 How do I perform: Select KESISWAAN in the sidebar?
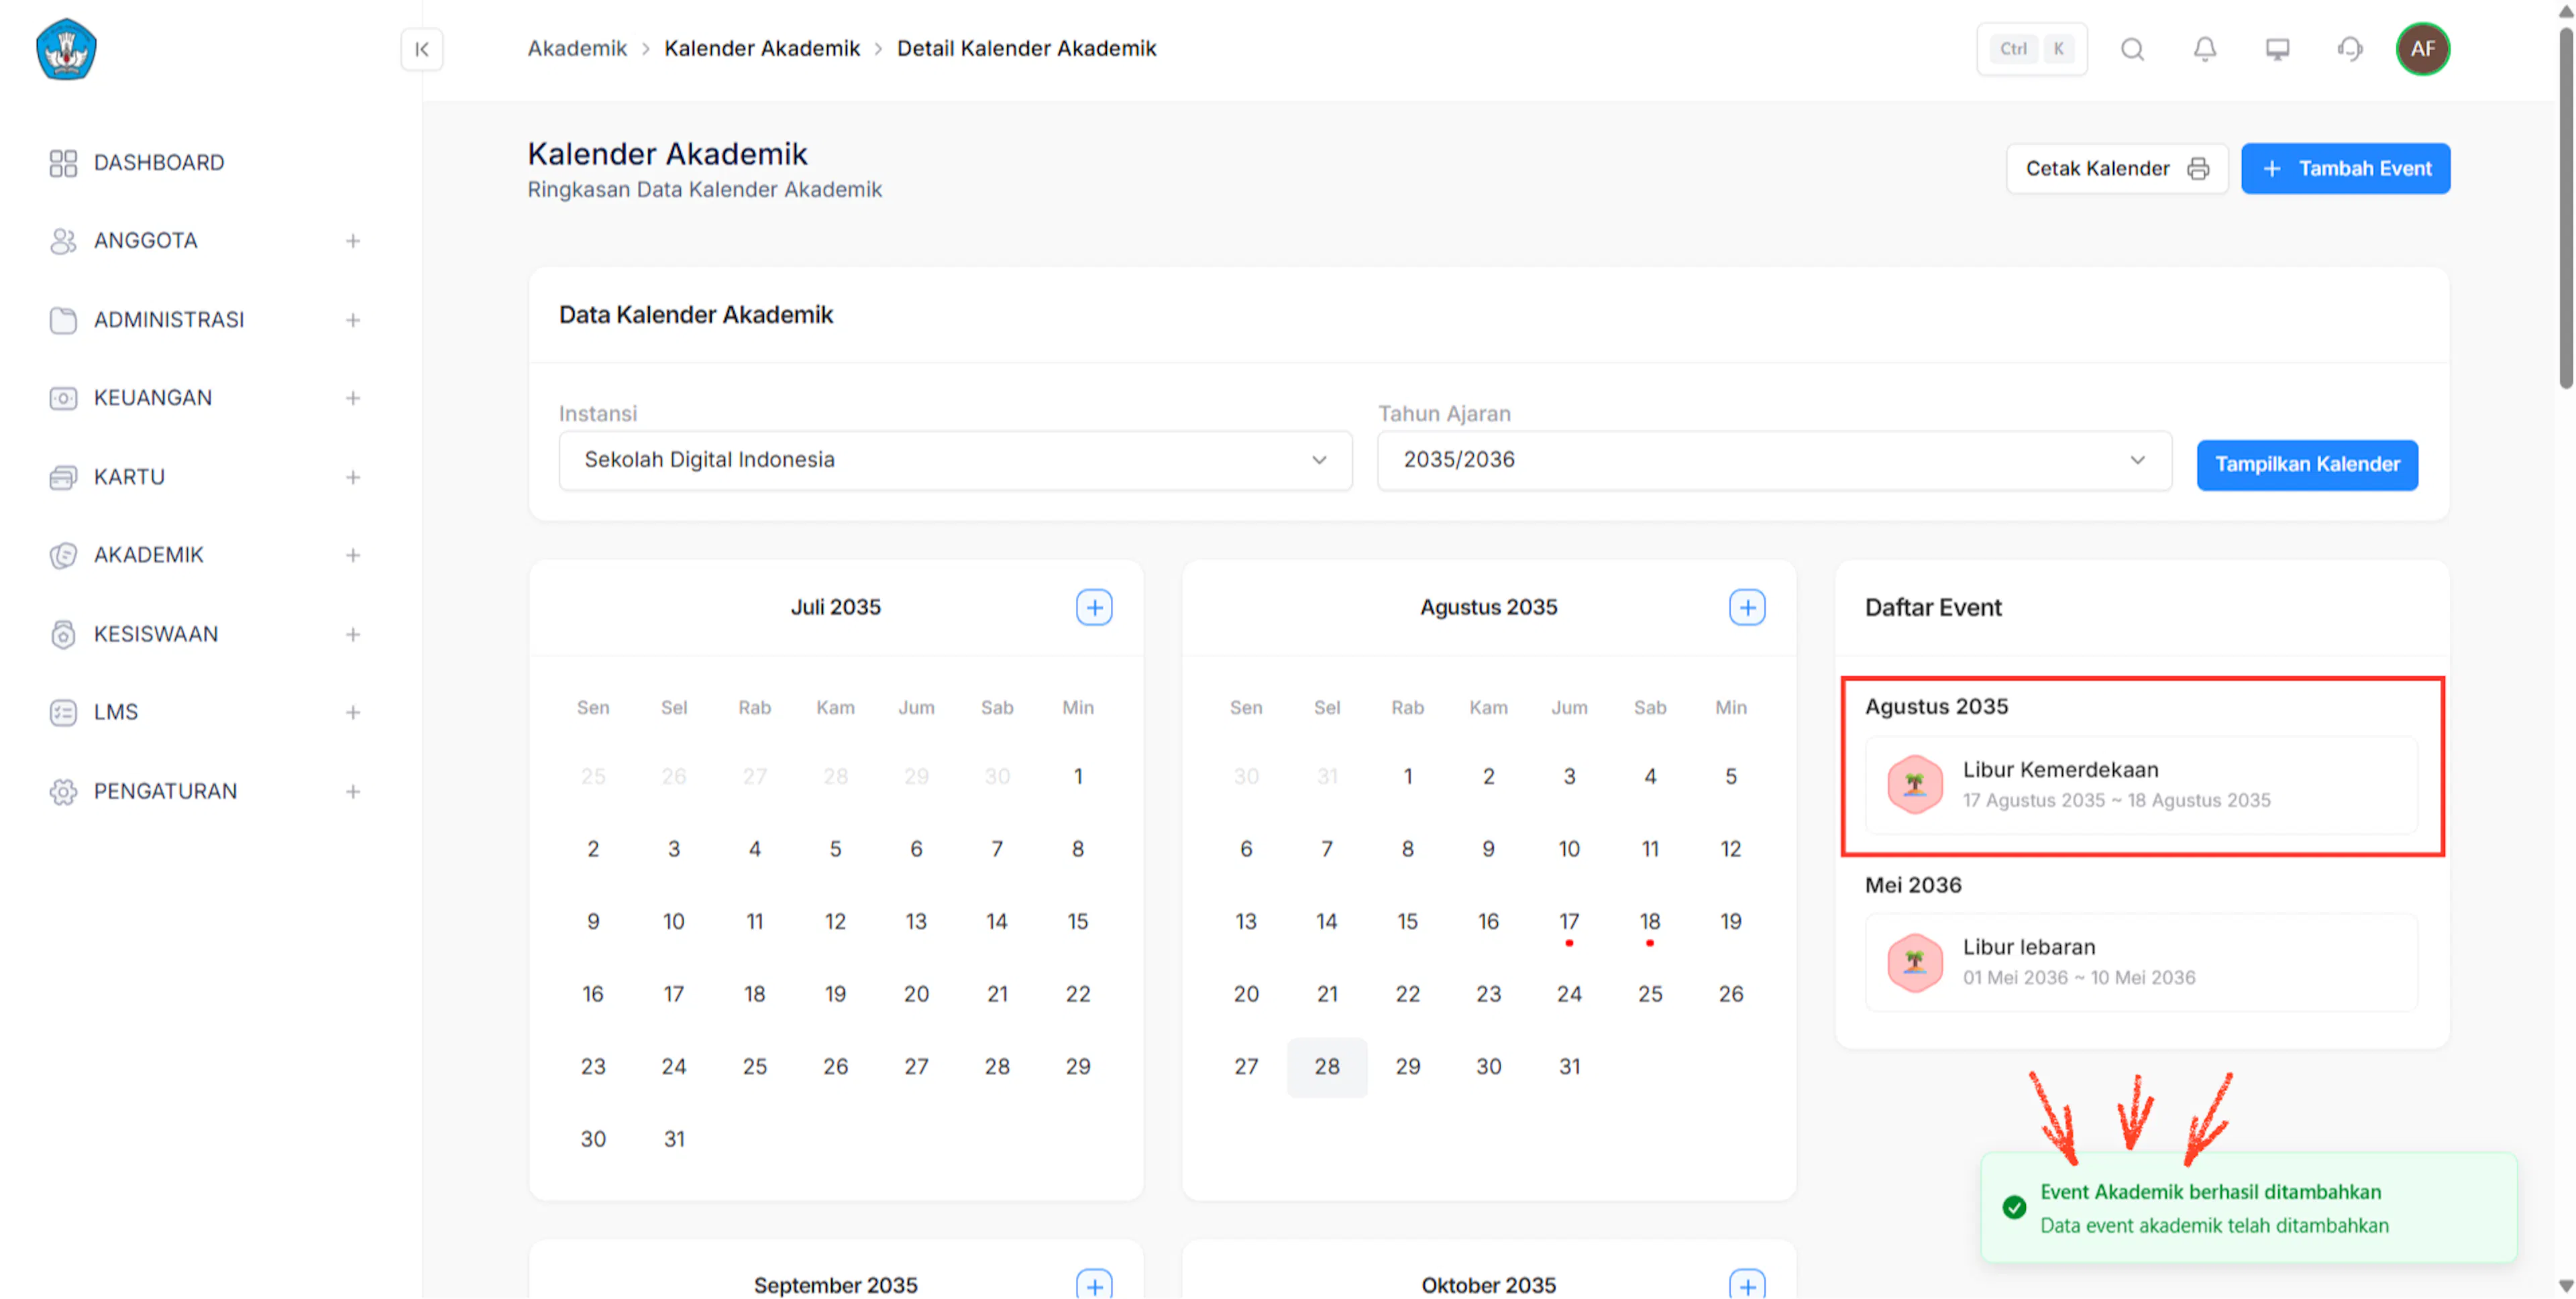(156, 634)
